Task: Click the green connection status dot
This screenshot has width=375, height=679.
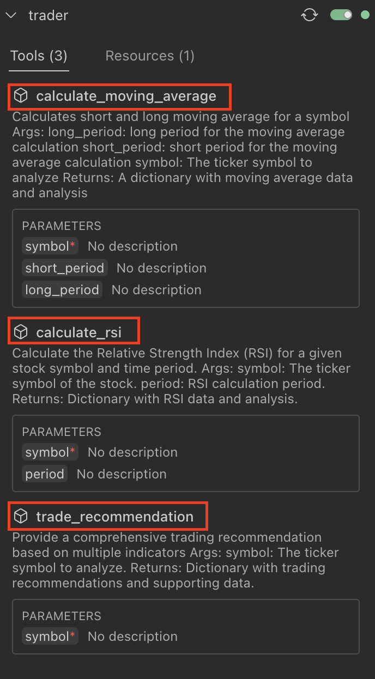Action: click(x=365, y=15)
